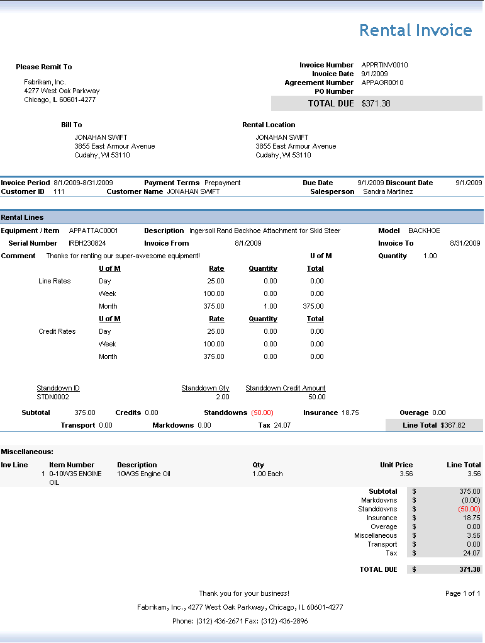Click the Line Total $367.82 box
The height and width of the screenshot is (643, 485).
(434, 425)
